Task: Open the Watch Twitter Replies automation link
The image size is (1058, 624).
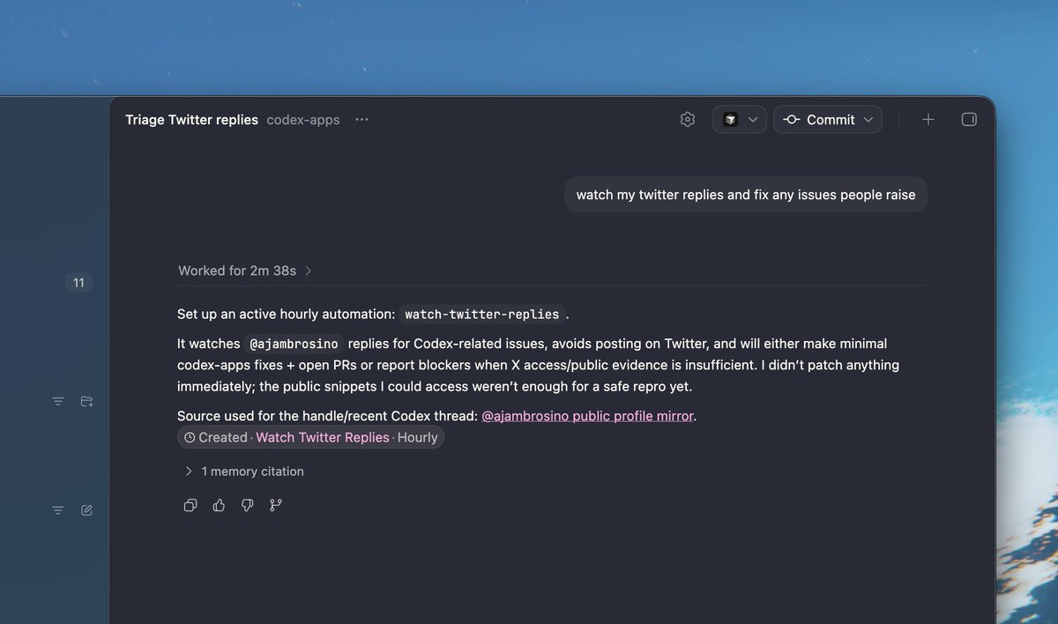Action: pyautogui.click(x=323, y=437)
